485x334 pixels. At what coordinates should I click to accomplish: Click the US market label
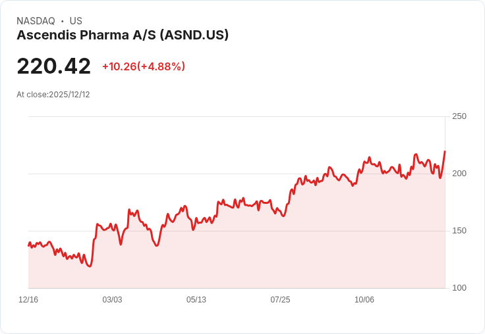76,21
